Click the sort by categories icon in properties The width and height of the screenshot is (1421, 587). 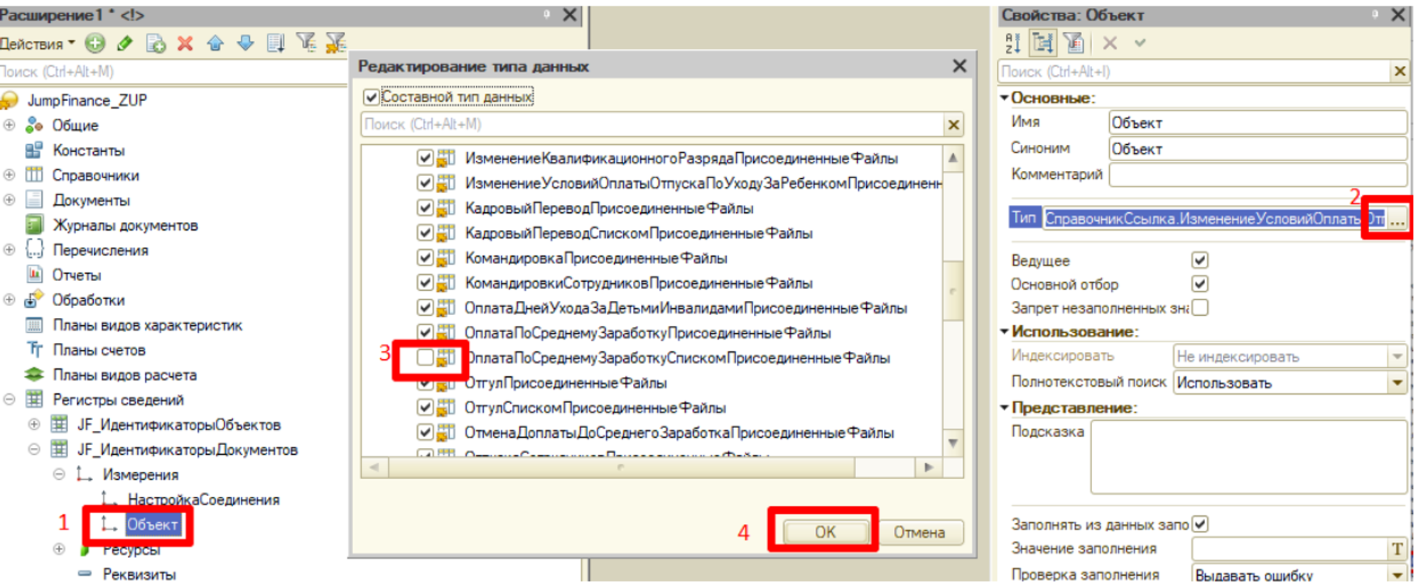tap(1043, 43)
